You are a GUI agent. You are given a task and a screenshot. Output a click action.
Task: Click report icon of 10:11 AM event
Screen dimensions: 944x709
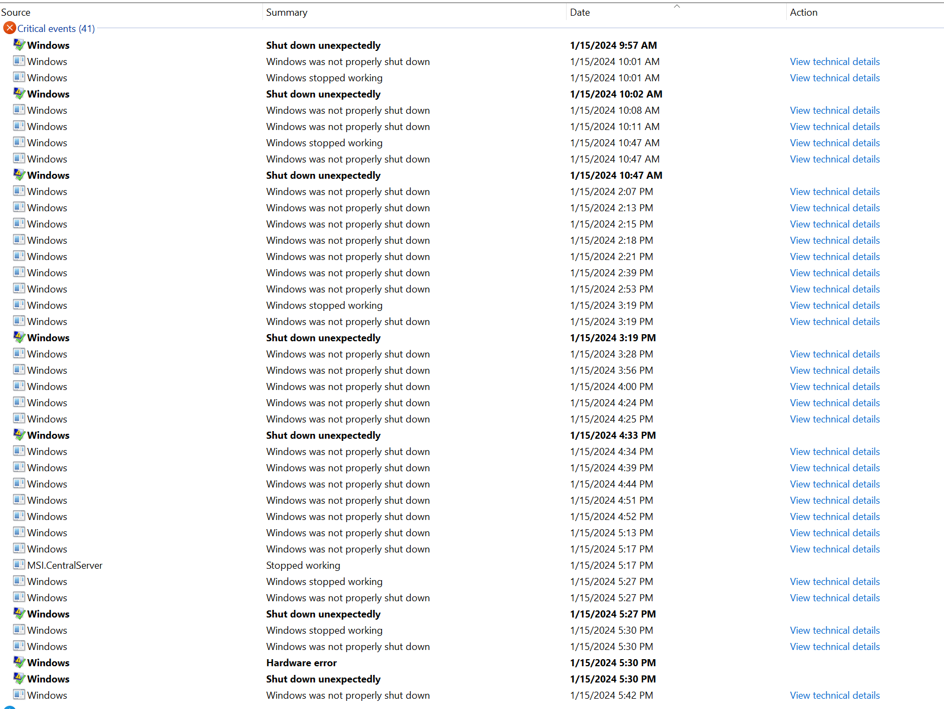pos(19,126)
